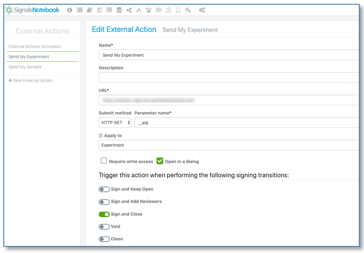Enable the Void transition toggle
This screenshot has height=253, width=364.
point(104,227)
